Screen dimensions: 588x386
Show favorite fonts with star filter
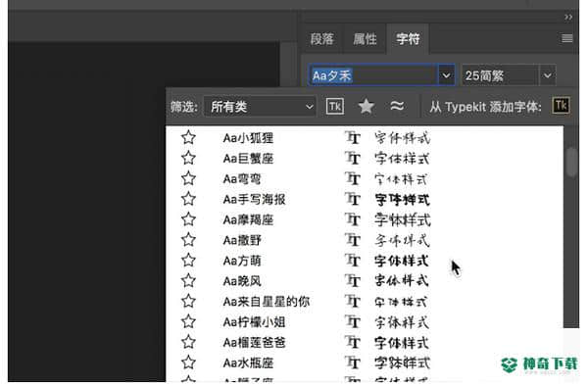[x=366, y=107]
